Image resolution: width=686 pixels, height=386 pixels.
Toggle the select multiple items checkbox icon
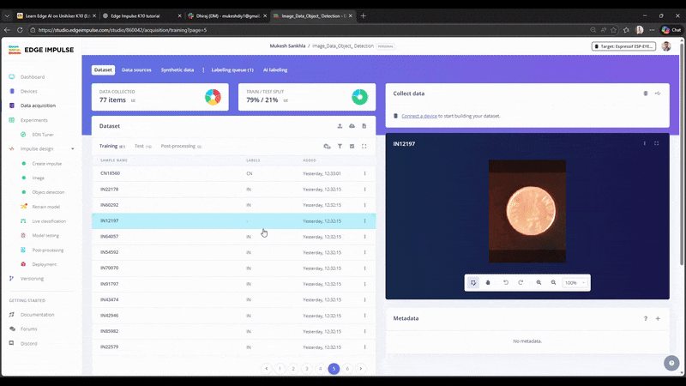352,146
